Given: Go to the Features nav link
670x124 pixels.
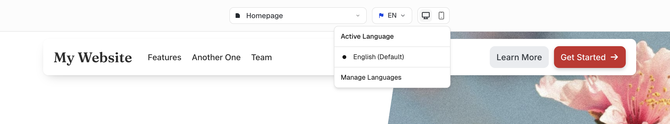Looking at the screenshot, I should (x=164, y=57).
